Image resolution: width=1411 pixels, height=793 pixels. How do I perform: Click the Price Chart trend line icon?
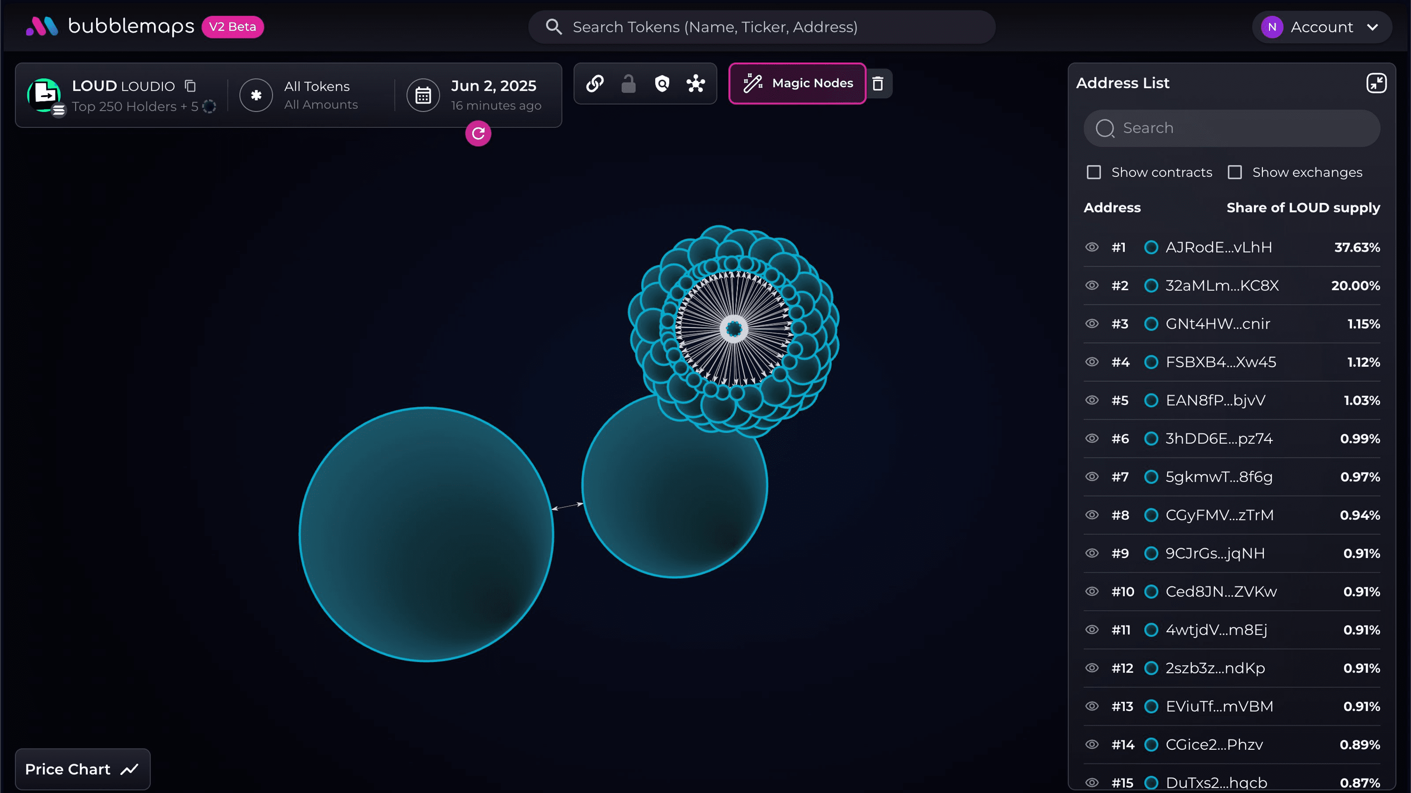pyautogui.click(x=129, y=770)
